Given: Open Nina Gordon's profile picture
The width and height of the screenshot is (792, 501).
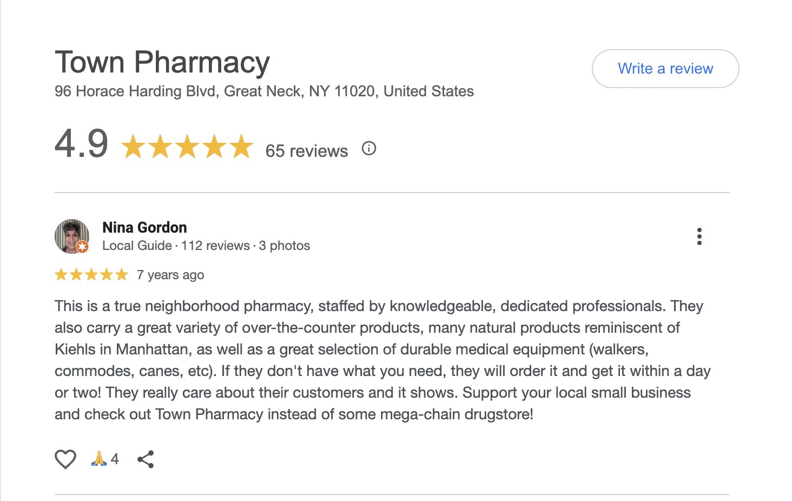Looking at the screenshot, I should point(70,235).
